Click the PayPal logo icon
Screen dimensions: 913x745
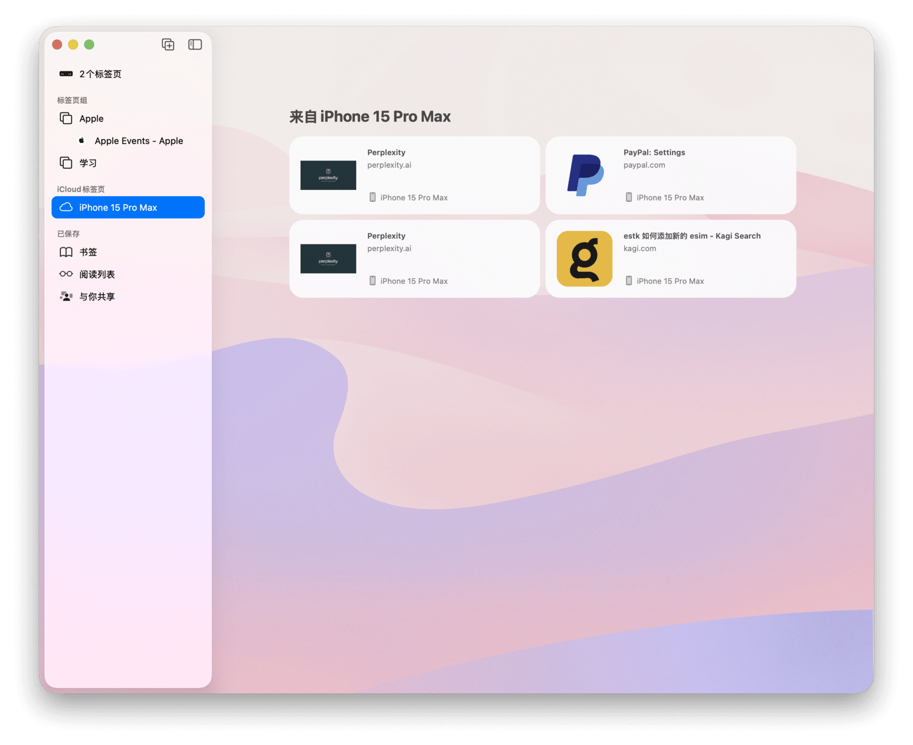[584, 175]
